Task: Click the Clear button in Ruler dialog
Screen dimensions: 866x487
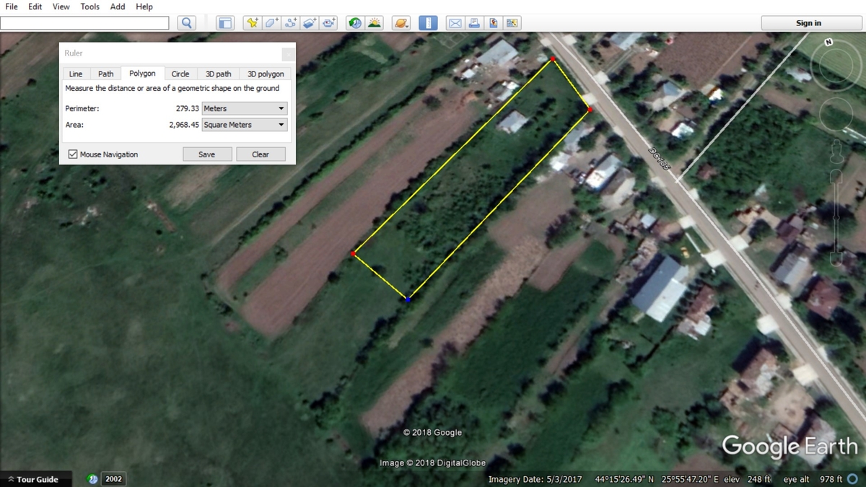Action: [261, 154]
